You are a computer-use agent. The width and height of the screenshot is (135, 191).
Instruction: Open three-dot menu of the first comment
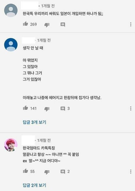(130, 24)
